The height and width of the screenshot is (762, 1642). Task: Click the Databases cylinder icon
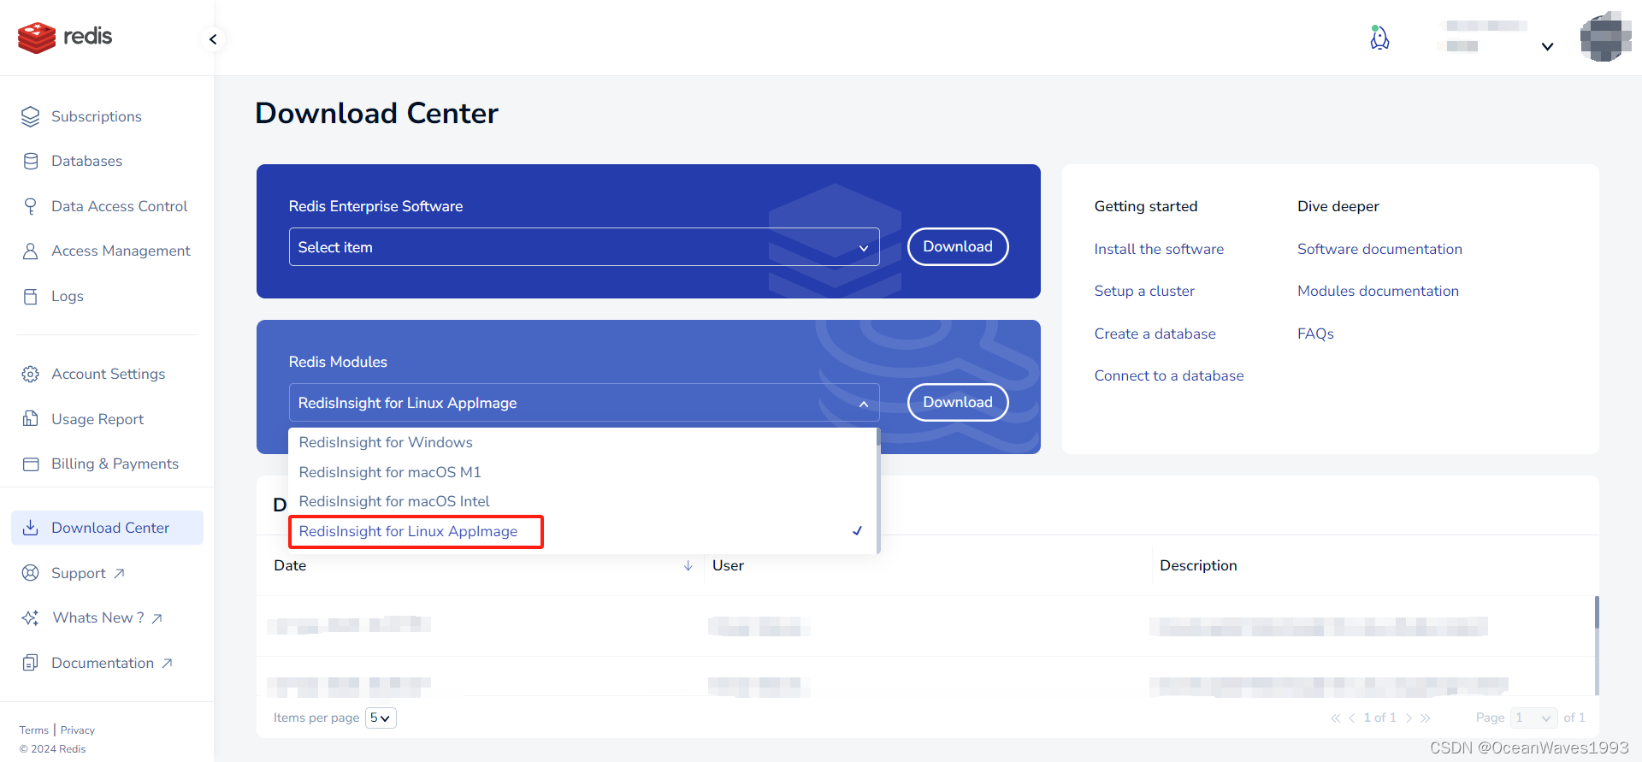(31, 161)
